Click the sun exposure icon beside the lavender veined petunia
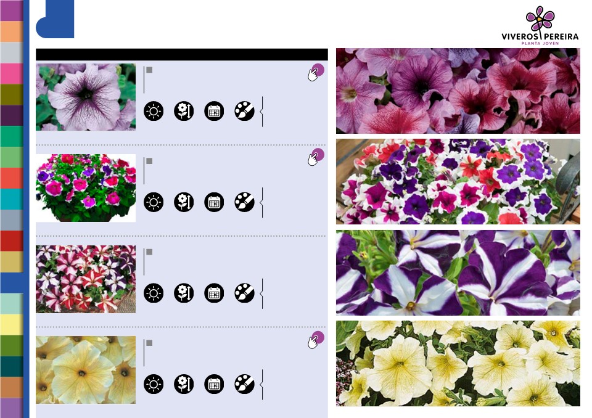The height and width of the screenshot is (418, 592). pos(154,111)
